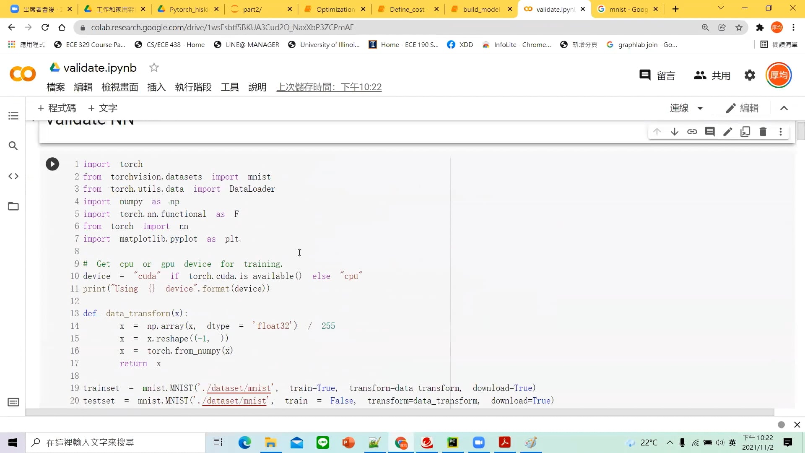
Task: Open cell more options menu
Action: tap(781, 132)
